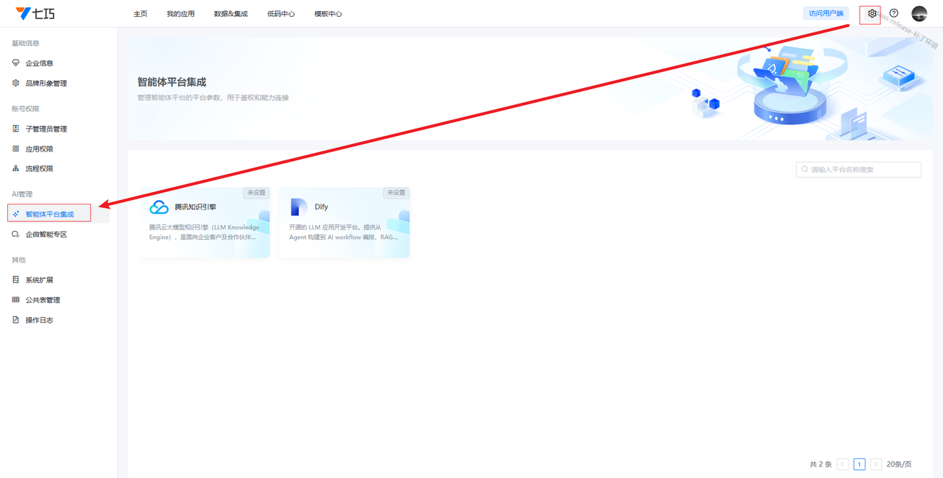Screen dimensions: 943x478
Task: Open 操作日志 in the sidebar
Action: pyautogui.click(x=39, y=321)
